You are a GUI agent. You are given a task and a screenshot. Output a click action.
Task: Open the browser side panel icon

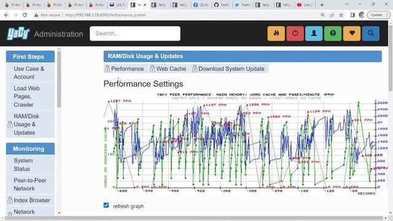tap(352, 15)
